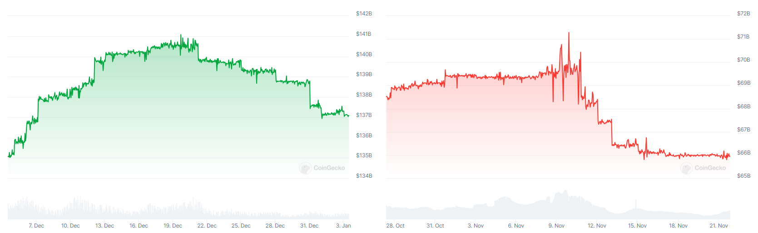Select the $134B axis label
Image resolution: width=758 pixels, height=233 pixels.
tap(364, 176)
